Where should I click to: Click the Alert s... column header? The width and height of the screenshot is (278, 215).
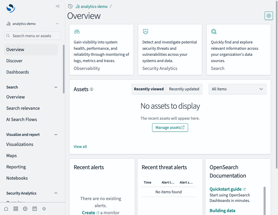point(186,183)
